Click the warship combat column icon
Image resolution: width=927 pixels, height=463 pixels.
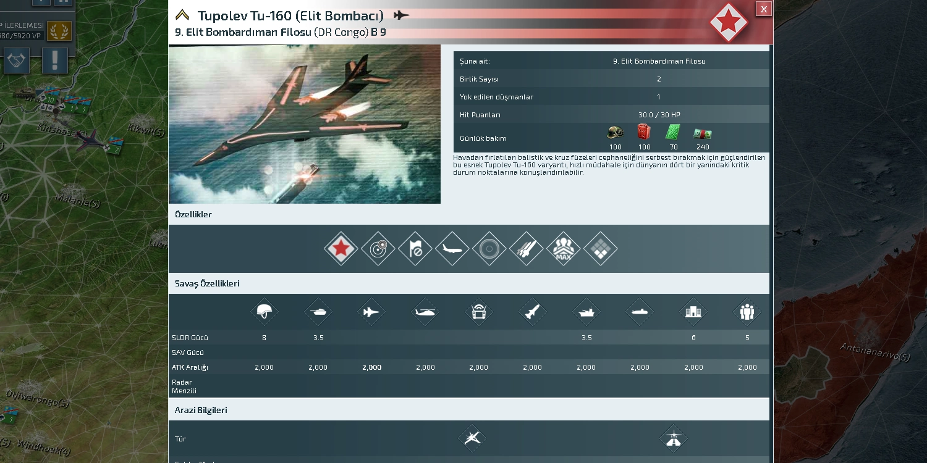point(586,312)
